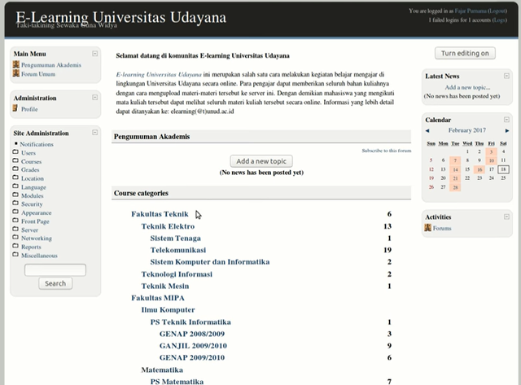This screenshot has width=521, height=385.
Task: Click the Users folder icon
Action: tap(15, 152)
